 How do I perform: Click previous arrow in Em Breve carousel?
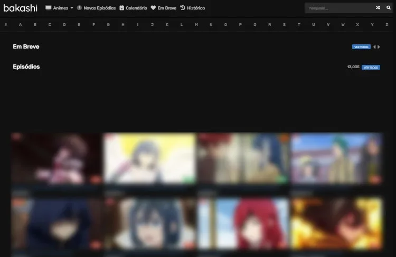(x=374, y=47)
